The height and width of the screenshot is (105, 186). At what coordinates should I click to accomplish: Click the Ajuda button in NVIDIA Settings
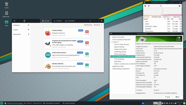[x=168, y=97]
